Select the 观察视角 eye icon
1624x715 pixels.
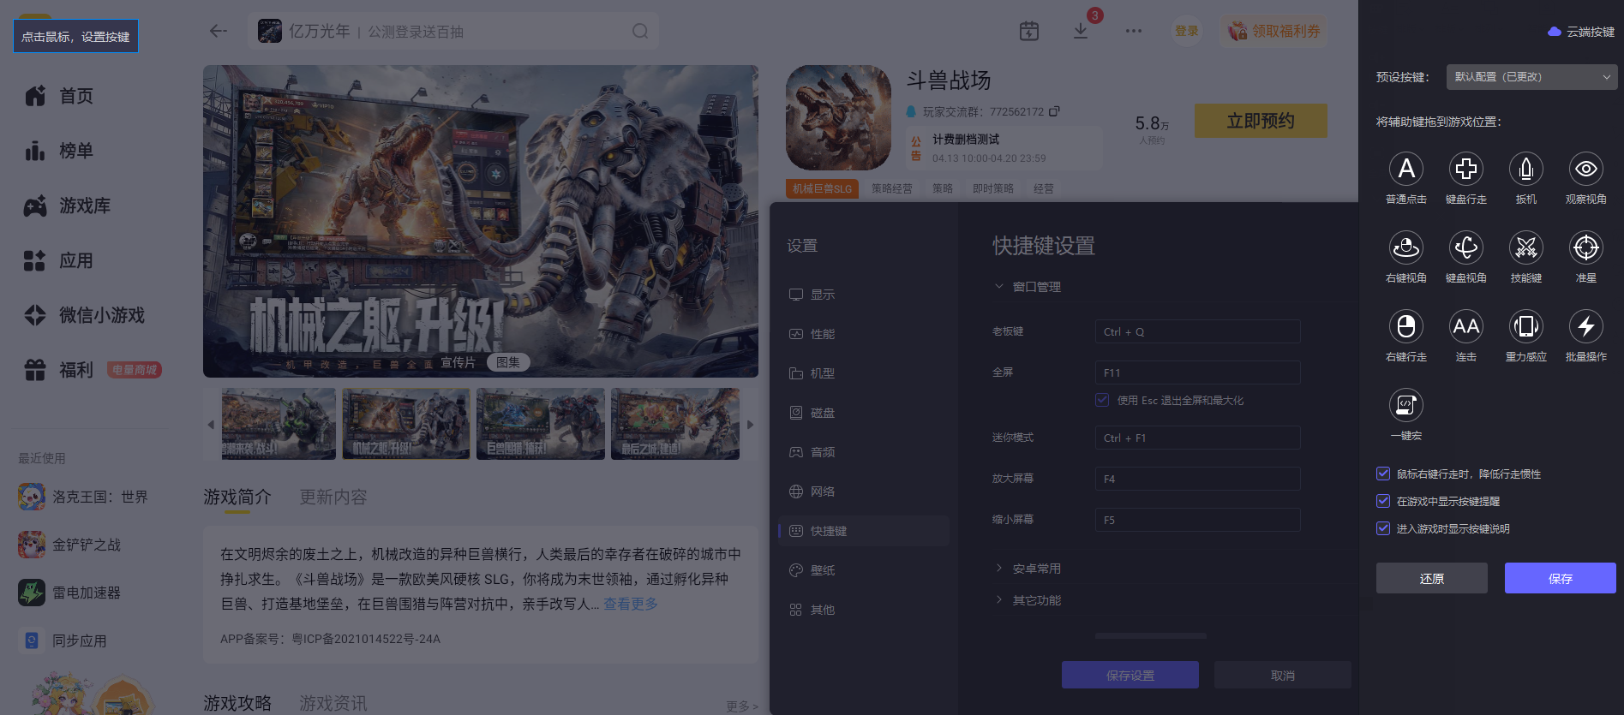pyautogui.click(x=1586, y=169)
